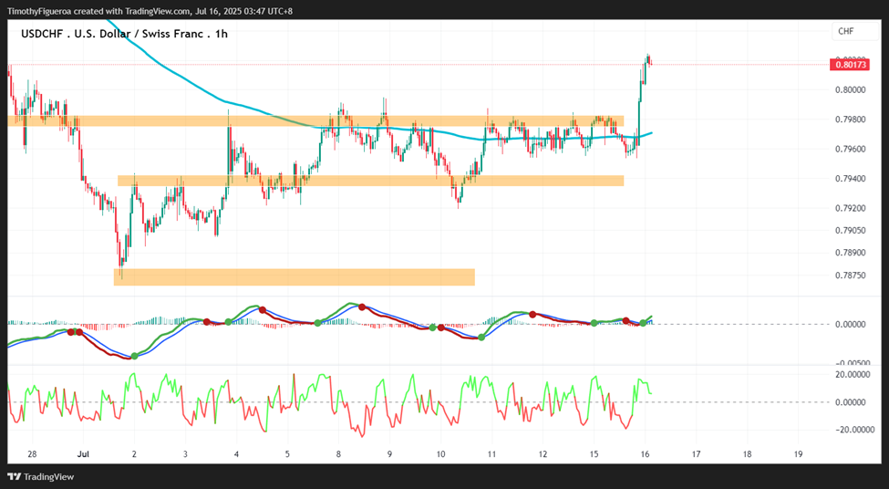Screen dimensions: 889x489
Task: Click the 16 date label on the time axis
Action: click(x=646, y=453)
